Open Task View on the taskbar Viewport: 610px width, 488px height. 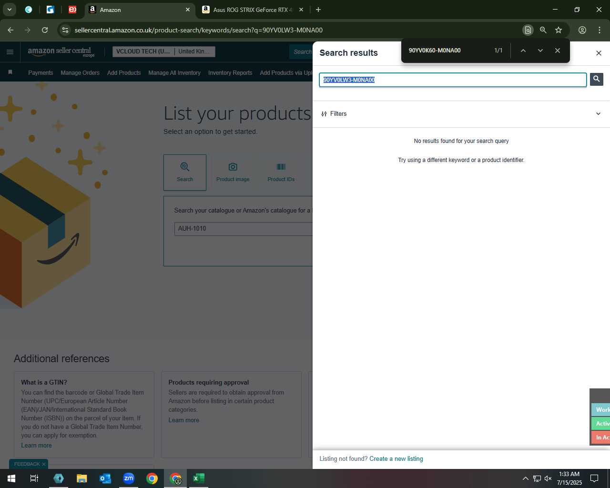34,478
